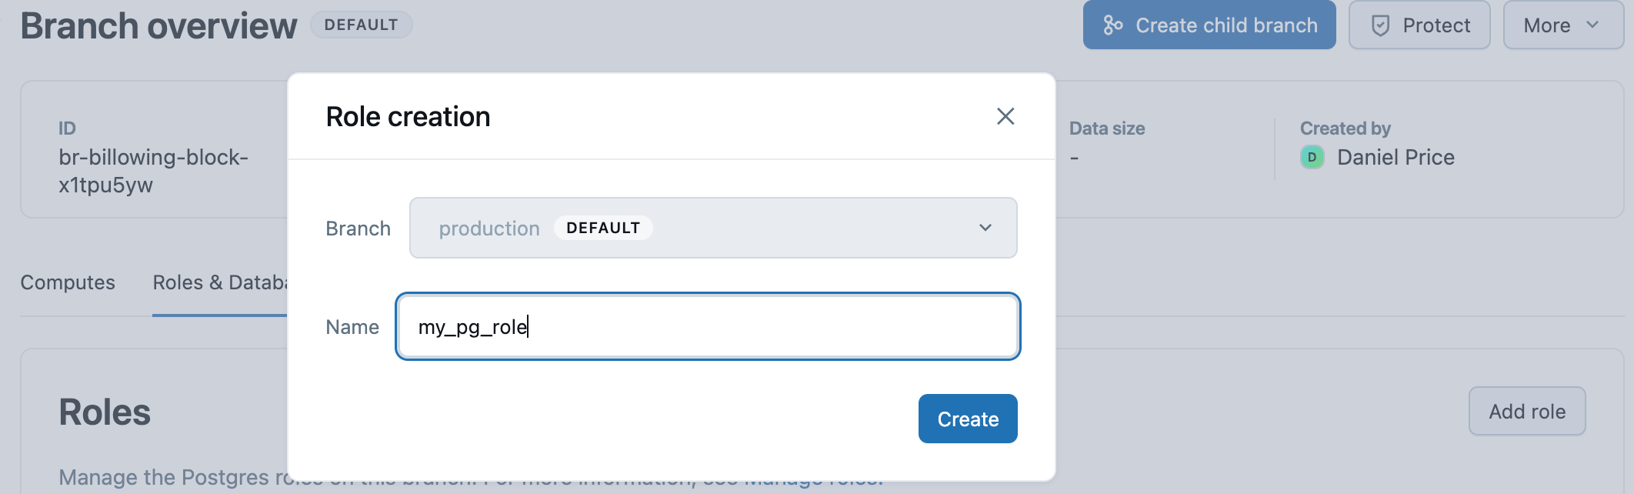Click the branch icon on Create child branch
Screen dimensions: 1634x494
click(1113, 25)
